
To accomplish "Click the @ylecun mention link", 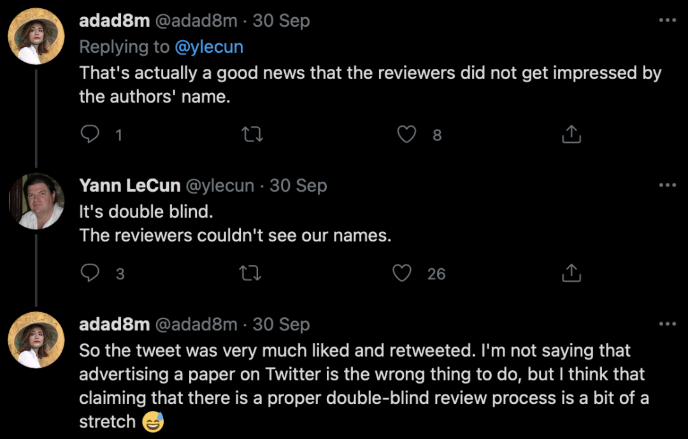I will click(x=209, y=47).
